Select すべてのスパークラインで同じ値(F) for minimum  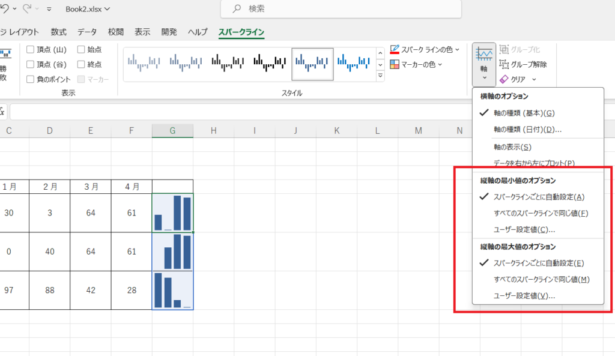coord(540,213)
